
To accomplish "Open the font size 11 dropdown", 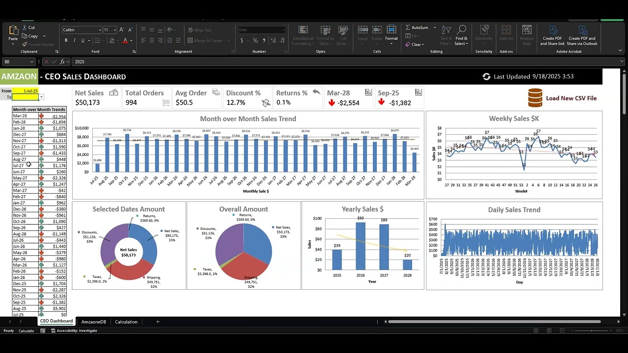I will point(115,30).
